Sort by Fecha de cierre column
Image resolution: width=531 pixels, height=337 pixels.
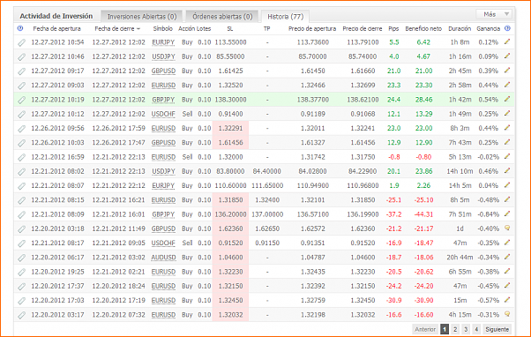pyautogui.click(x=117, y=29)
